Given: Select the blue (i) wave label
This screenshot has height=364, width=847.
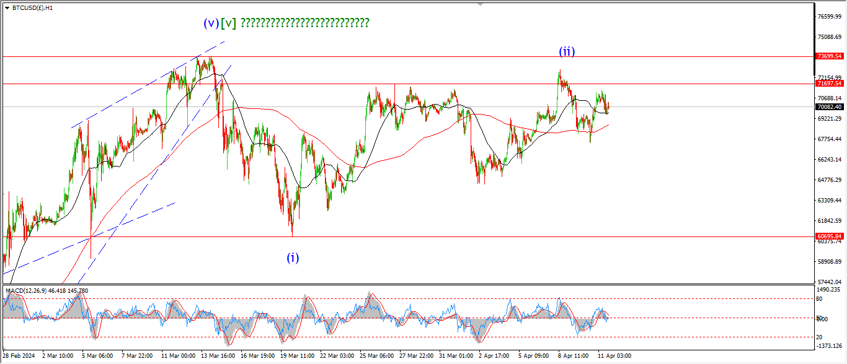Looking at the screenshot, I should click(x=293, y=258).
